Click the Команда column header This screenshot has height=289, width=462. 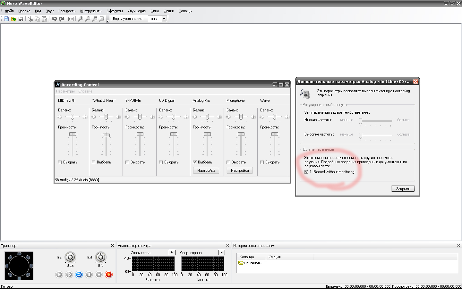pyautogui.click(x=251, y=257)
